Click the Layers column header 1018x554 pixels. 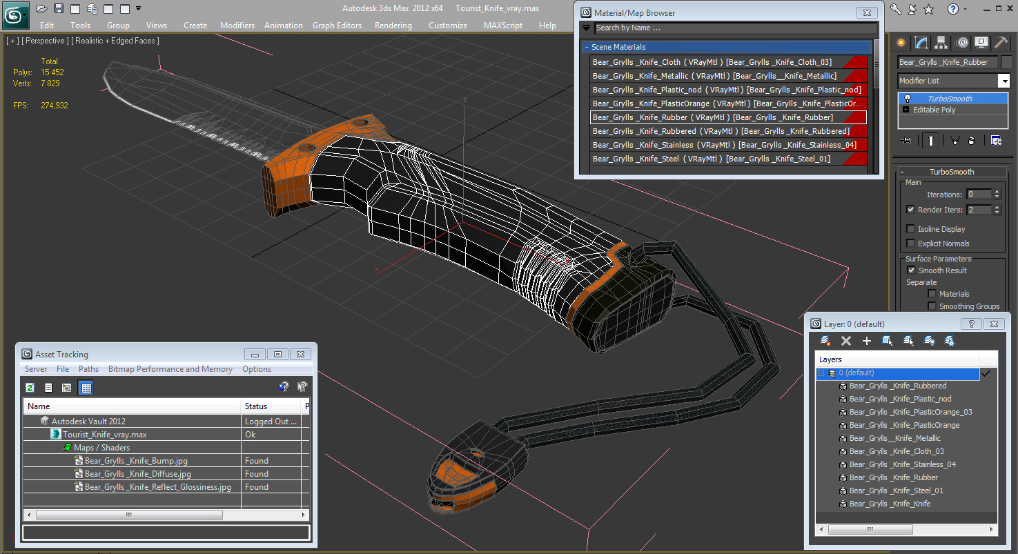(897, 359)
